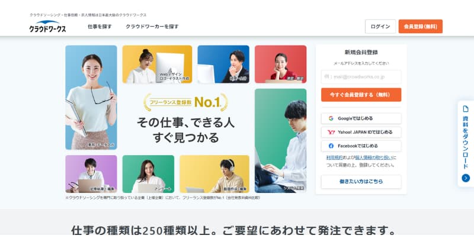474x248 pixels.
Task: Select the Webデザイン ロゴ・イラスト作成 thumbnail
Action: [x=157, y=65]
